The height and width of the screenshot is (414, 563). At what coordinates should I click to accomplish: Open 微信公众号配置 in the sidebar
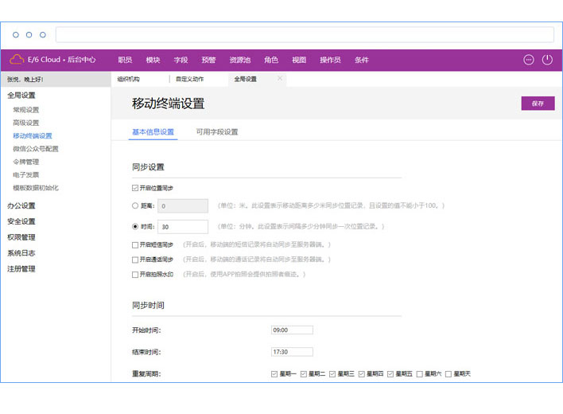[x=36, y=149]
